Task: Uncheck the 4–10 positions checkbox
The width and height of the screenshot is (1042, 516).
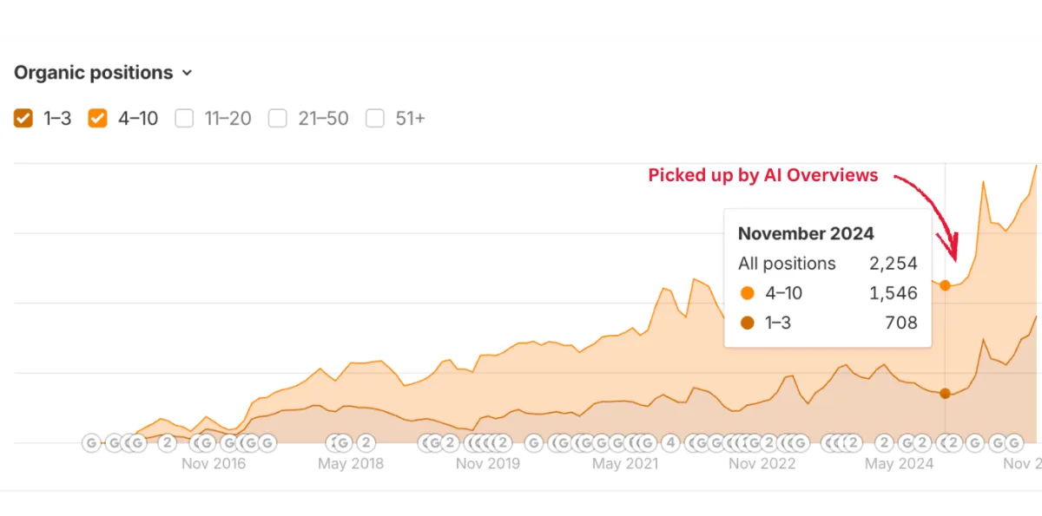Action: [x=98, y=119]
